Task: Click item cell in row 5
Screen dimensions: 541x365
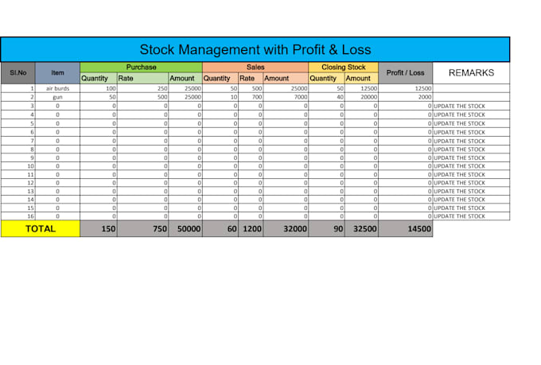Action: click(x=57, y=123)
